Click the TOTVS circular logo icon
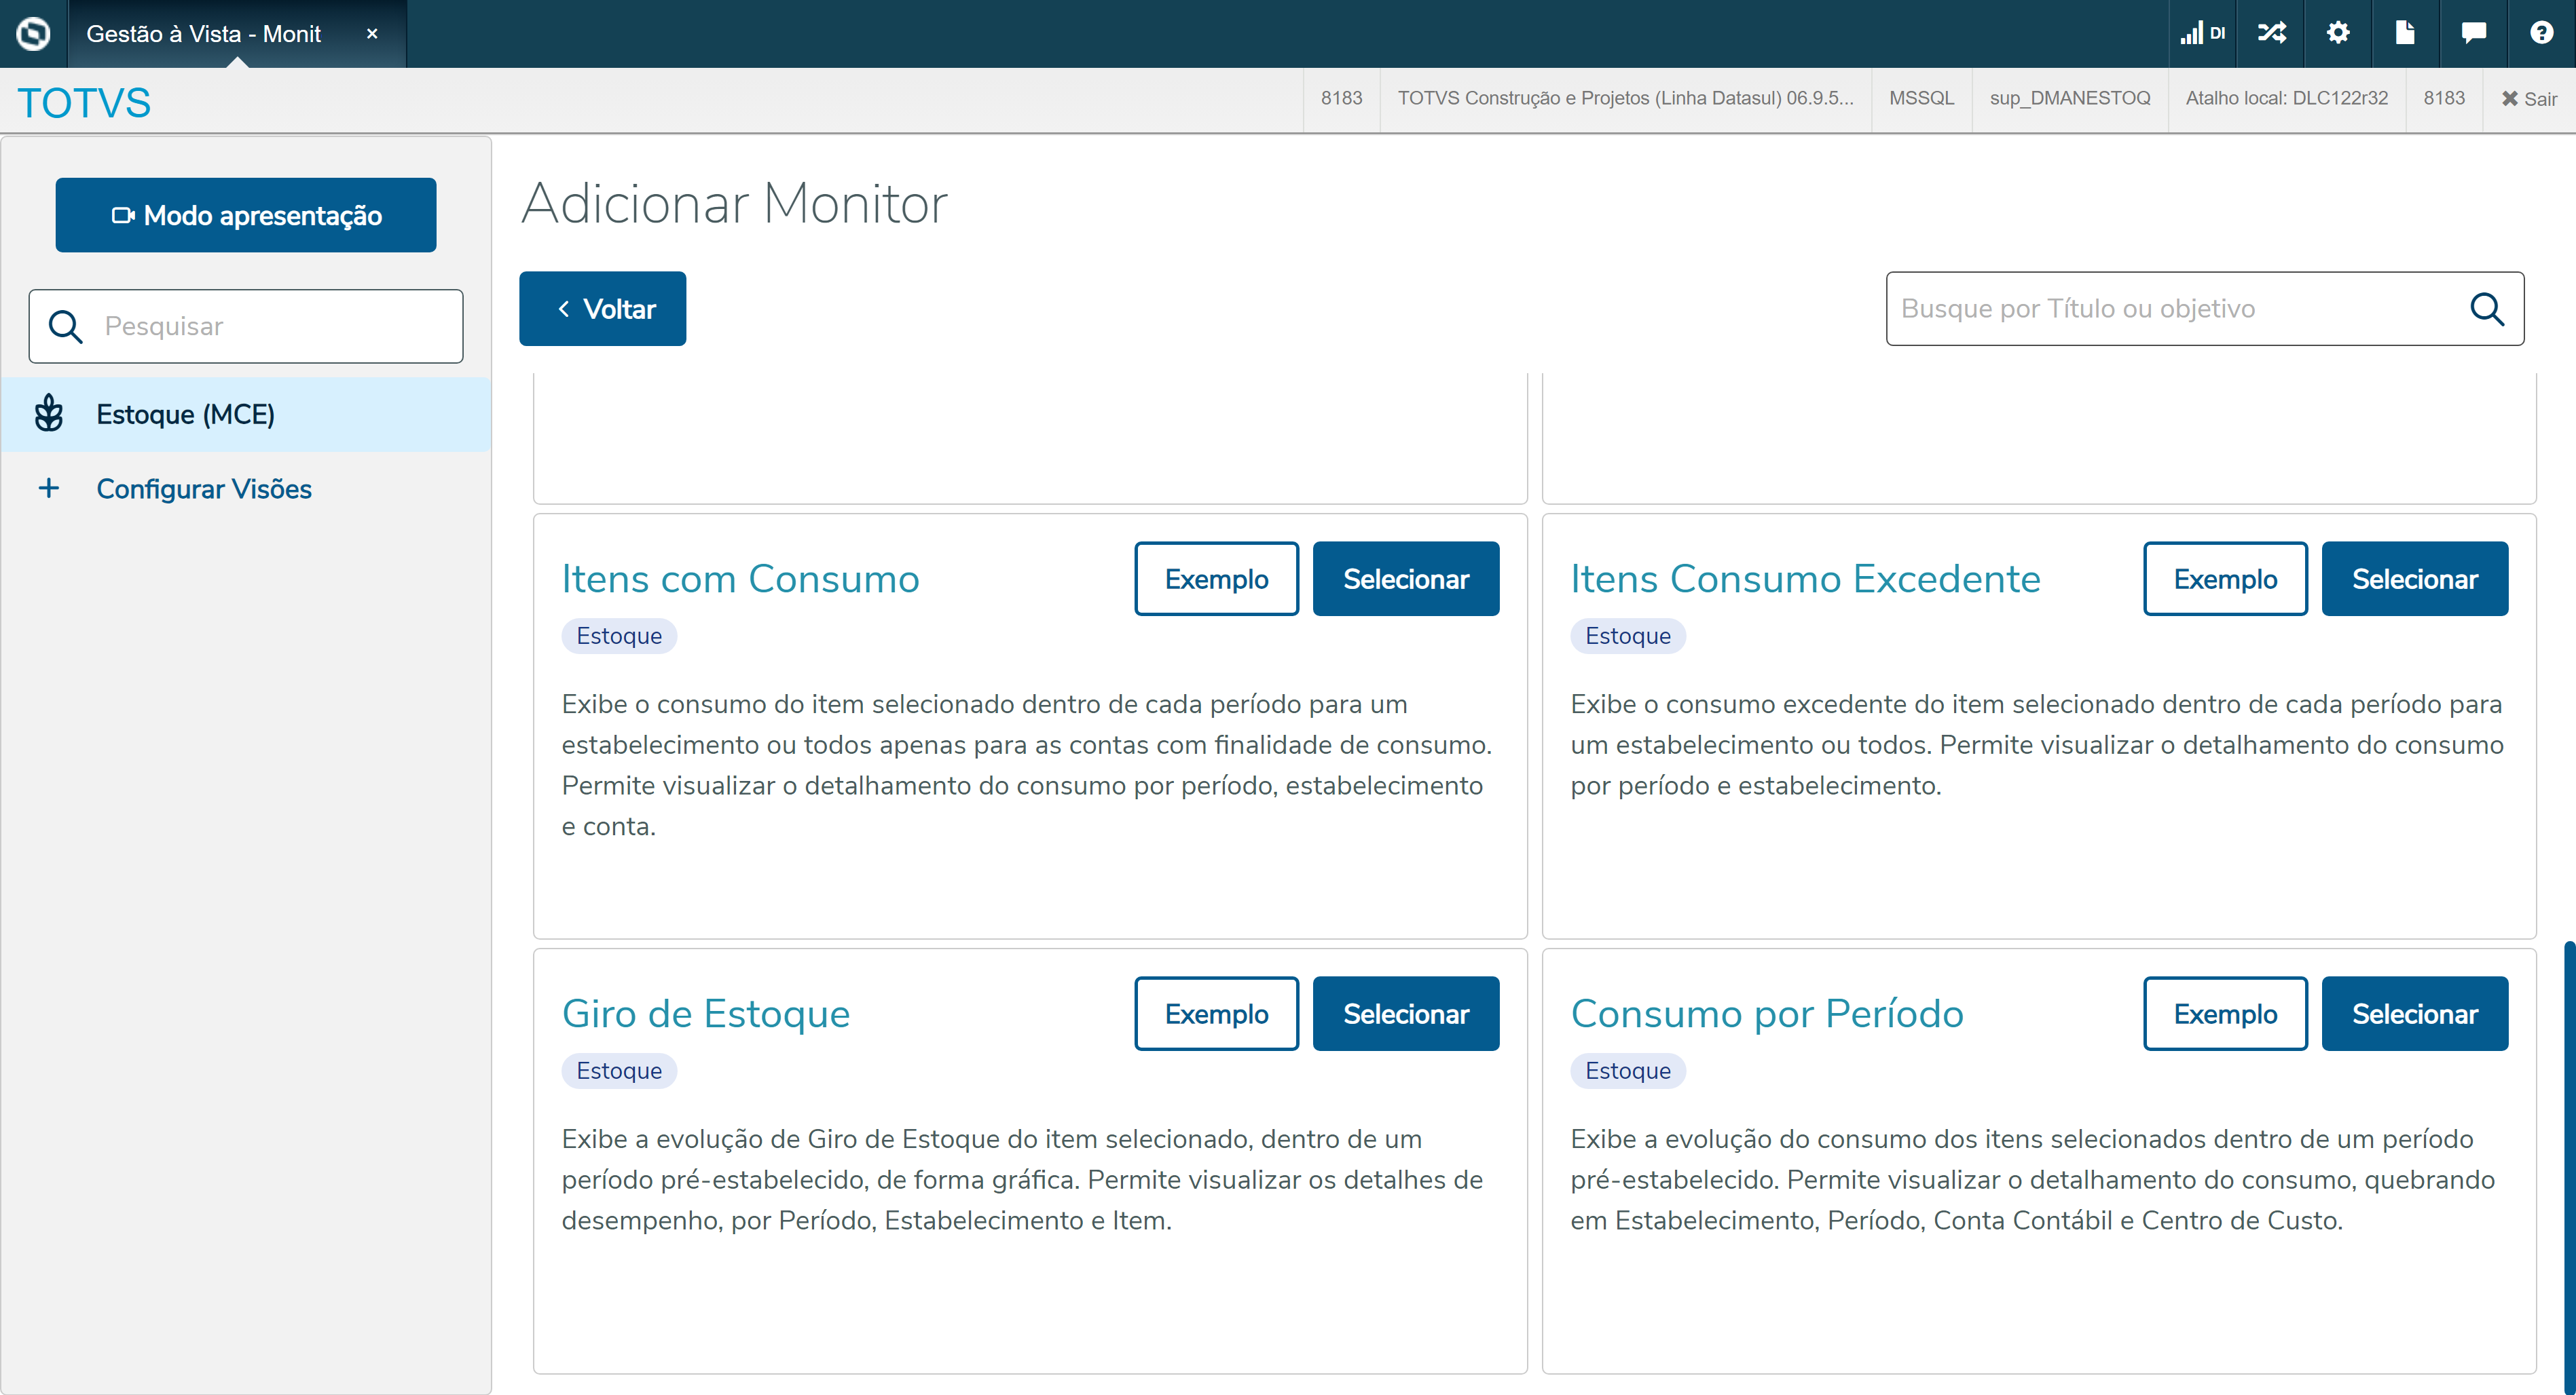 (x=33, y=33)
